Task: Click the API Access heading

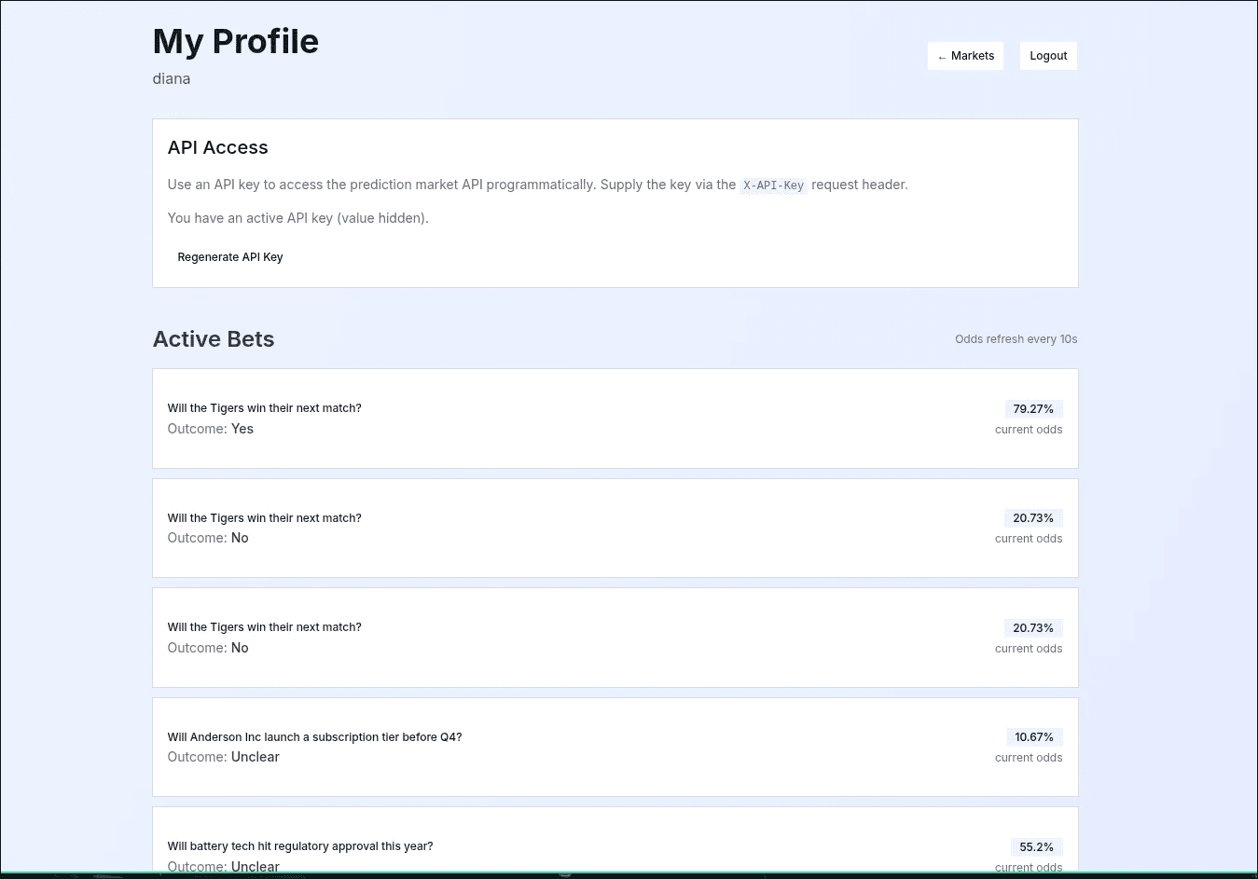Action: pos(217,147)
